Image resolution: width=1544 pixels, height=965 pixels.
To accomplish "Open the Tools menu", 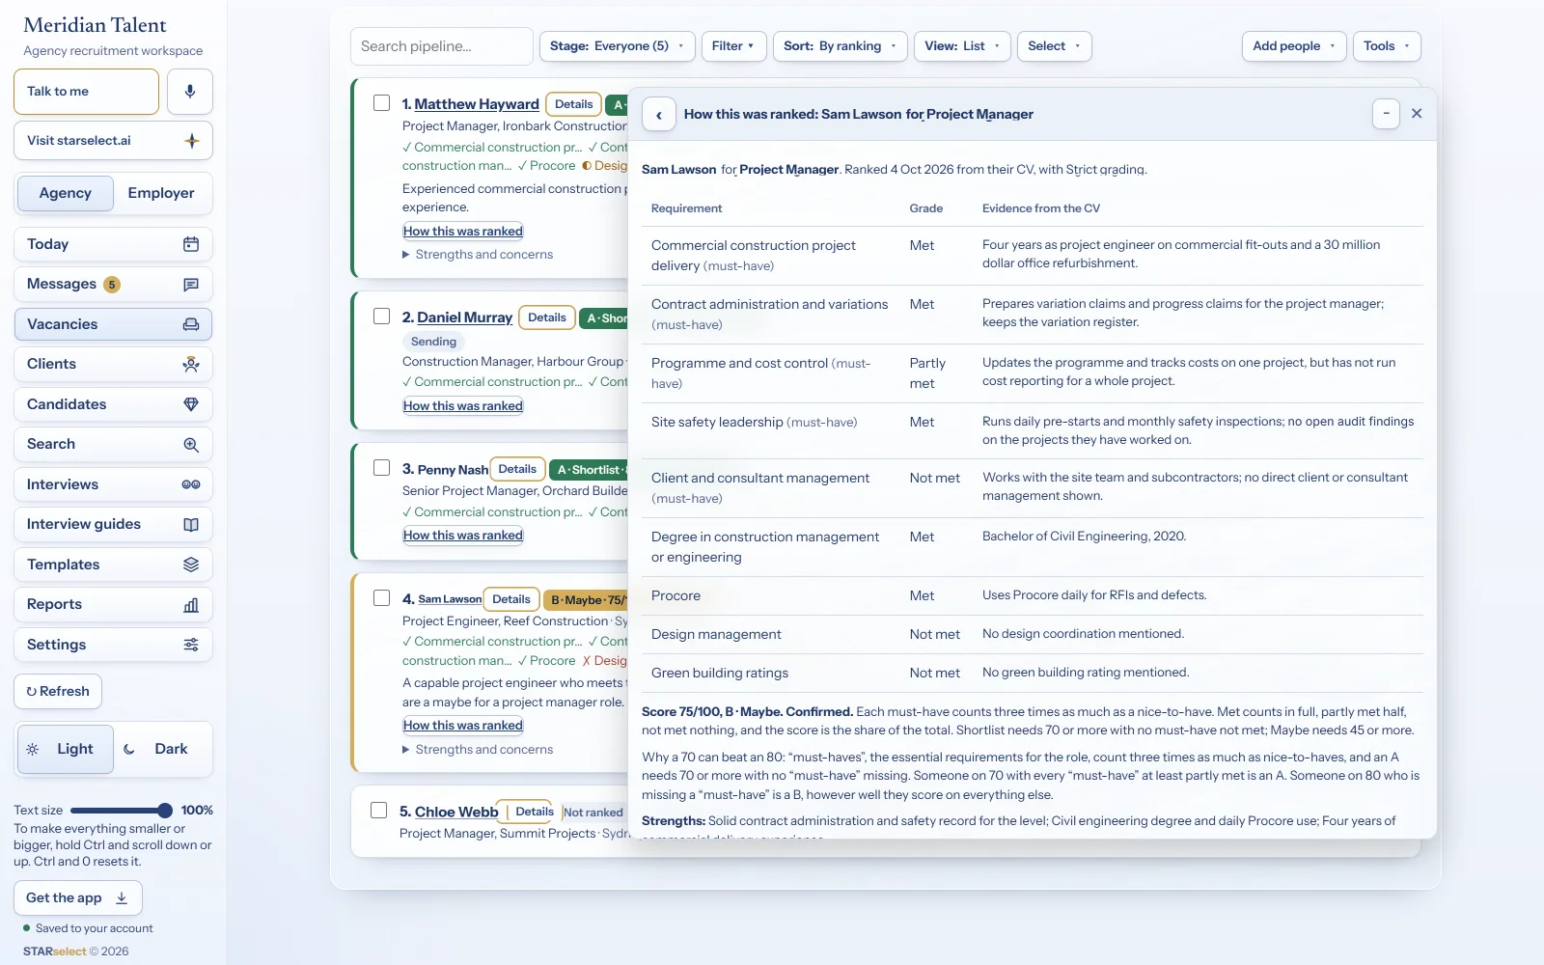I will coord(1387,46).
